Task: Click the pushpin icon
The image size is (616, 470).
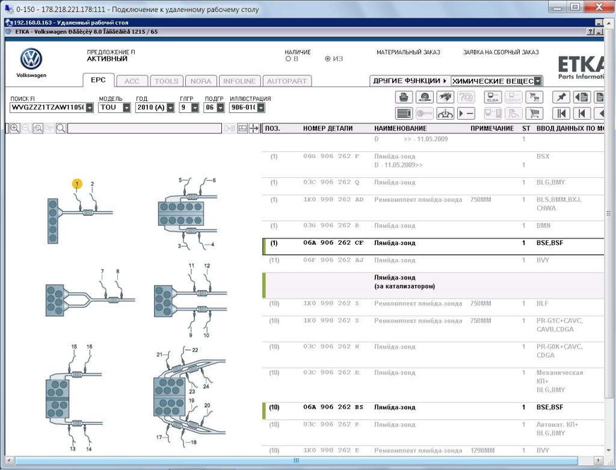Action: pyautogui.click(x=561, y=97)
